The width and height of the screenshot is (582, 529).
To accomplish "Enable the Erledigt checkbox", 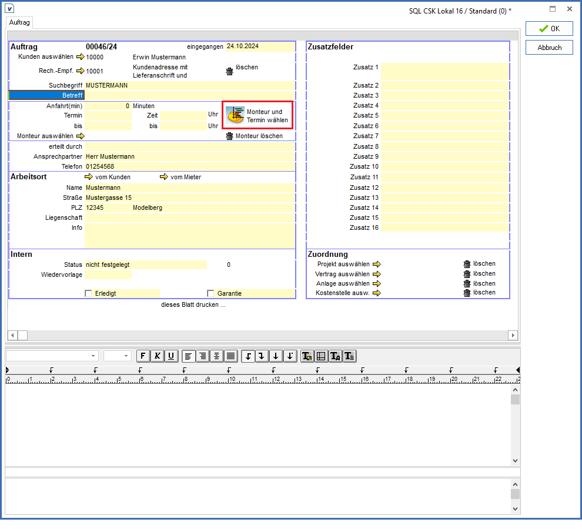I will 89,293.
